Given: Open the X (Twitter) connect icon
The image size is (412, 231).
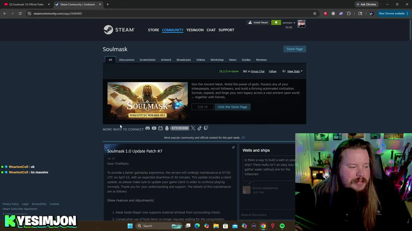Looking at the screenshot, I should click(193, 128).
